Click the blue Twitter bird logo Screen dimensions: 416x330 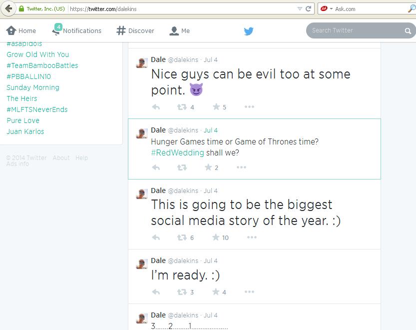[x=249, y=31]
